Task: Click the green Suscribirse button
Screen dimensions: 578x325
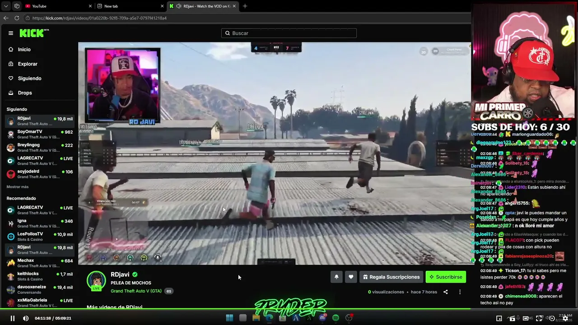Action: [x=446, y=277]
